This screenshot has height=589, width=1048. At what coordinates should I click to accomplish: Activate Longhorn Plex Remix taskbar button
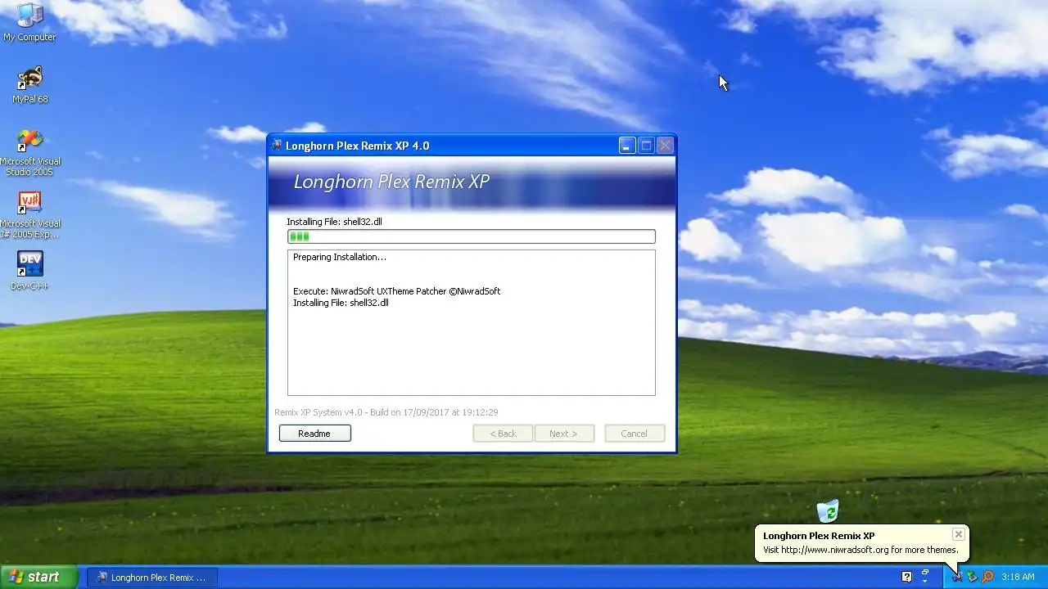tap(152, 578)
